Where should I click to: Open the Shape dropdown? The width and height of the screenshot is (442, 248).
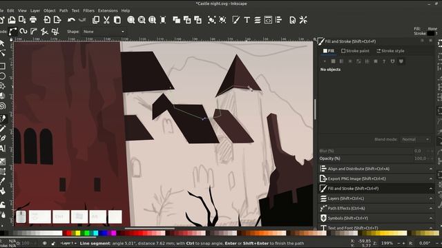click(x=104, y=32)
